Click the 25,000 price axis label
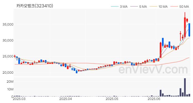 click(8, 56)
